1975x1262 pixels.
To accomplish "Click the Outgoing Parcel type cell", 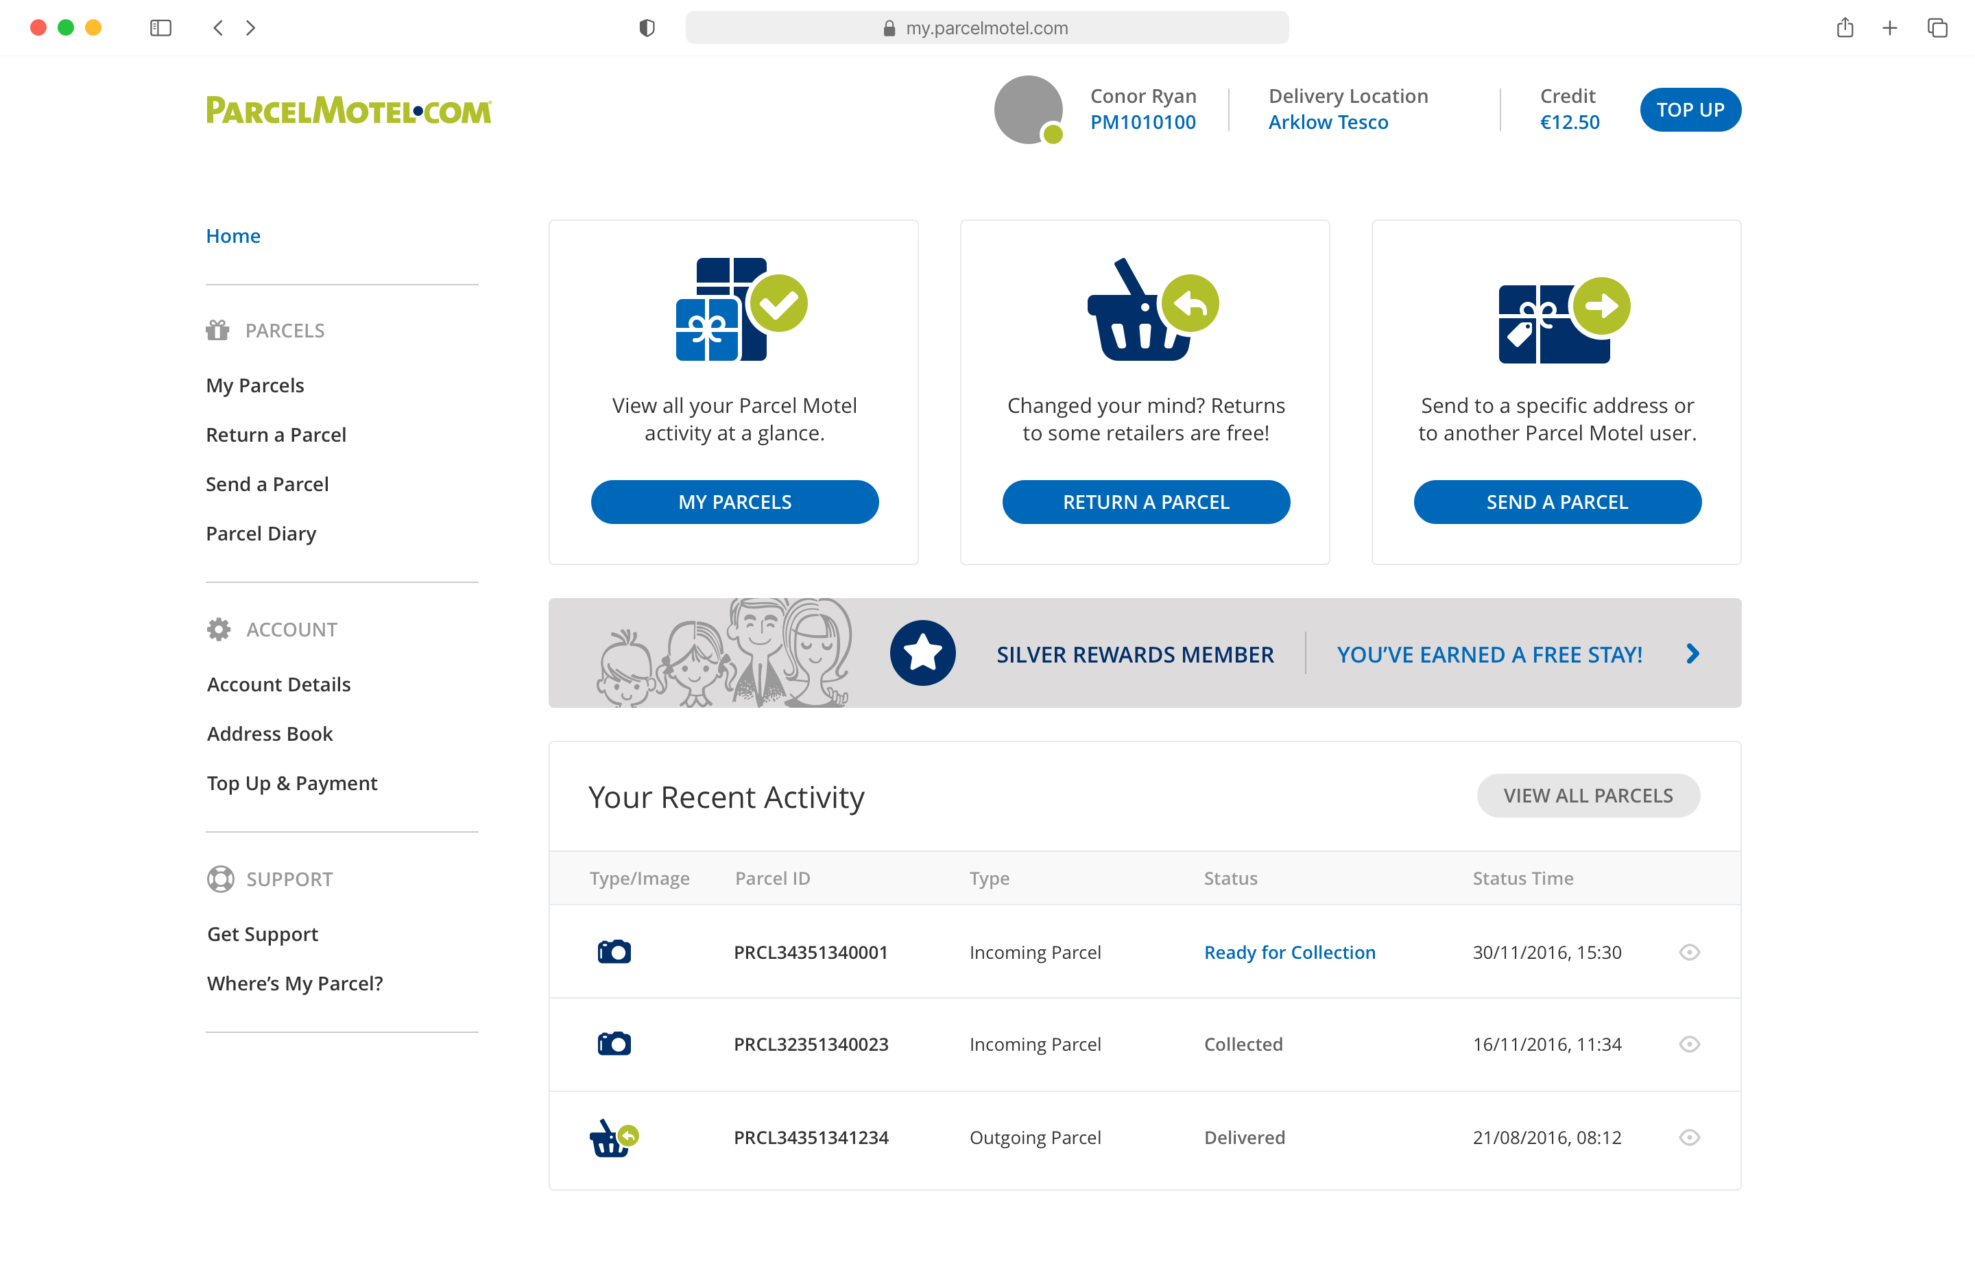I will click(x=1035, y=1137).
